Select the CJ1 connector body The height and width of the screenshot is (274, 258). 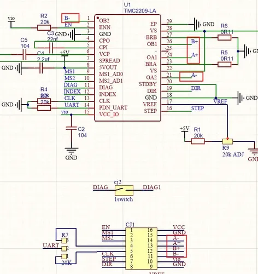coord(142,248)
